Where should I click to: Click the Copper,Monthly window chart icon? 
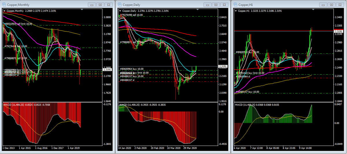4,5
